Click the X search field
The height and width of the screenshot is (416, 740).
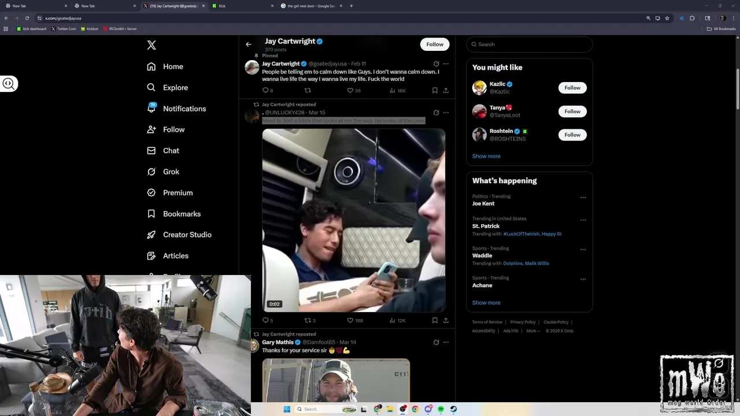pos(529,44)
